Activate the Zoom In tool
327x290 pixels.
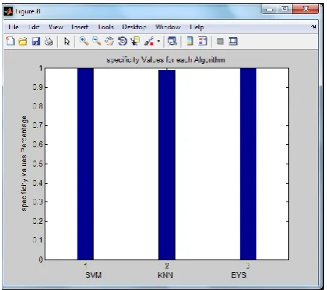pos(84,41)
